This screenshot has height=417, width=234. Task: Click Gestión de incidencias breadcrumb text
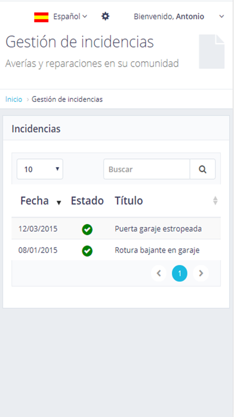(67, 99)
